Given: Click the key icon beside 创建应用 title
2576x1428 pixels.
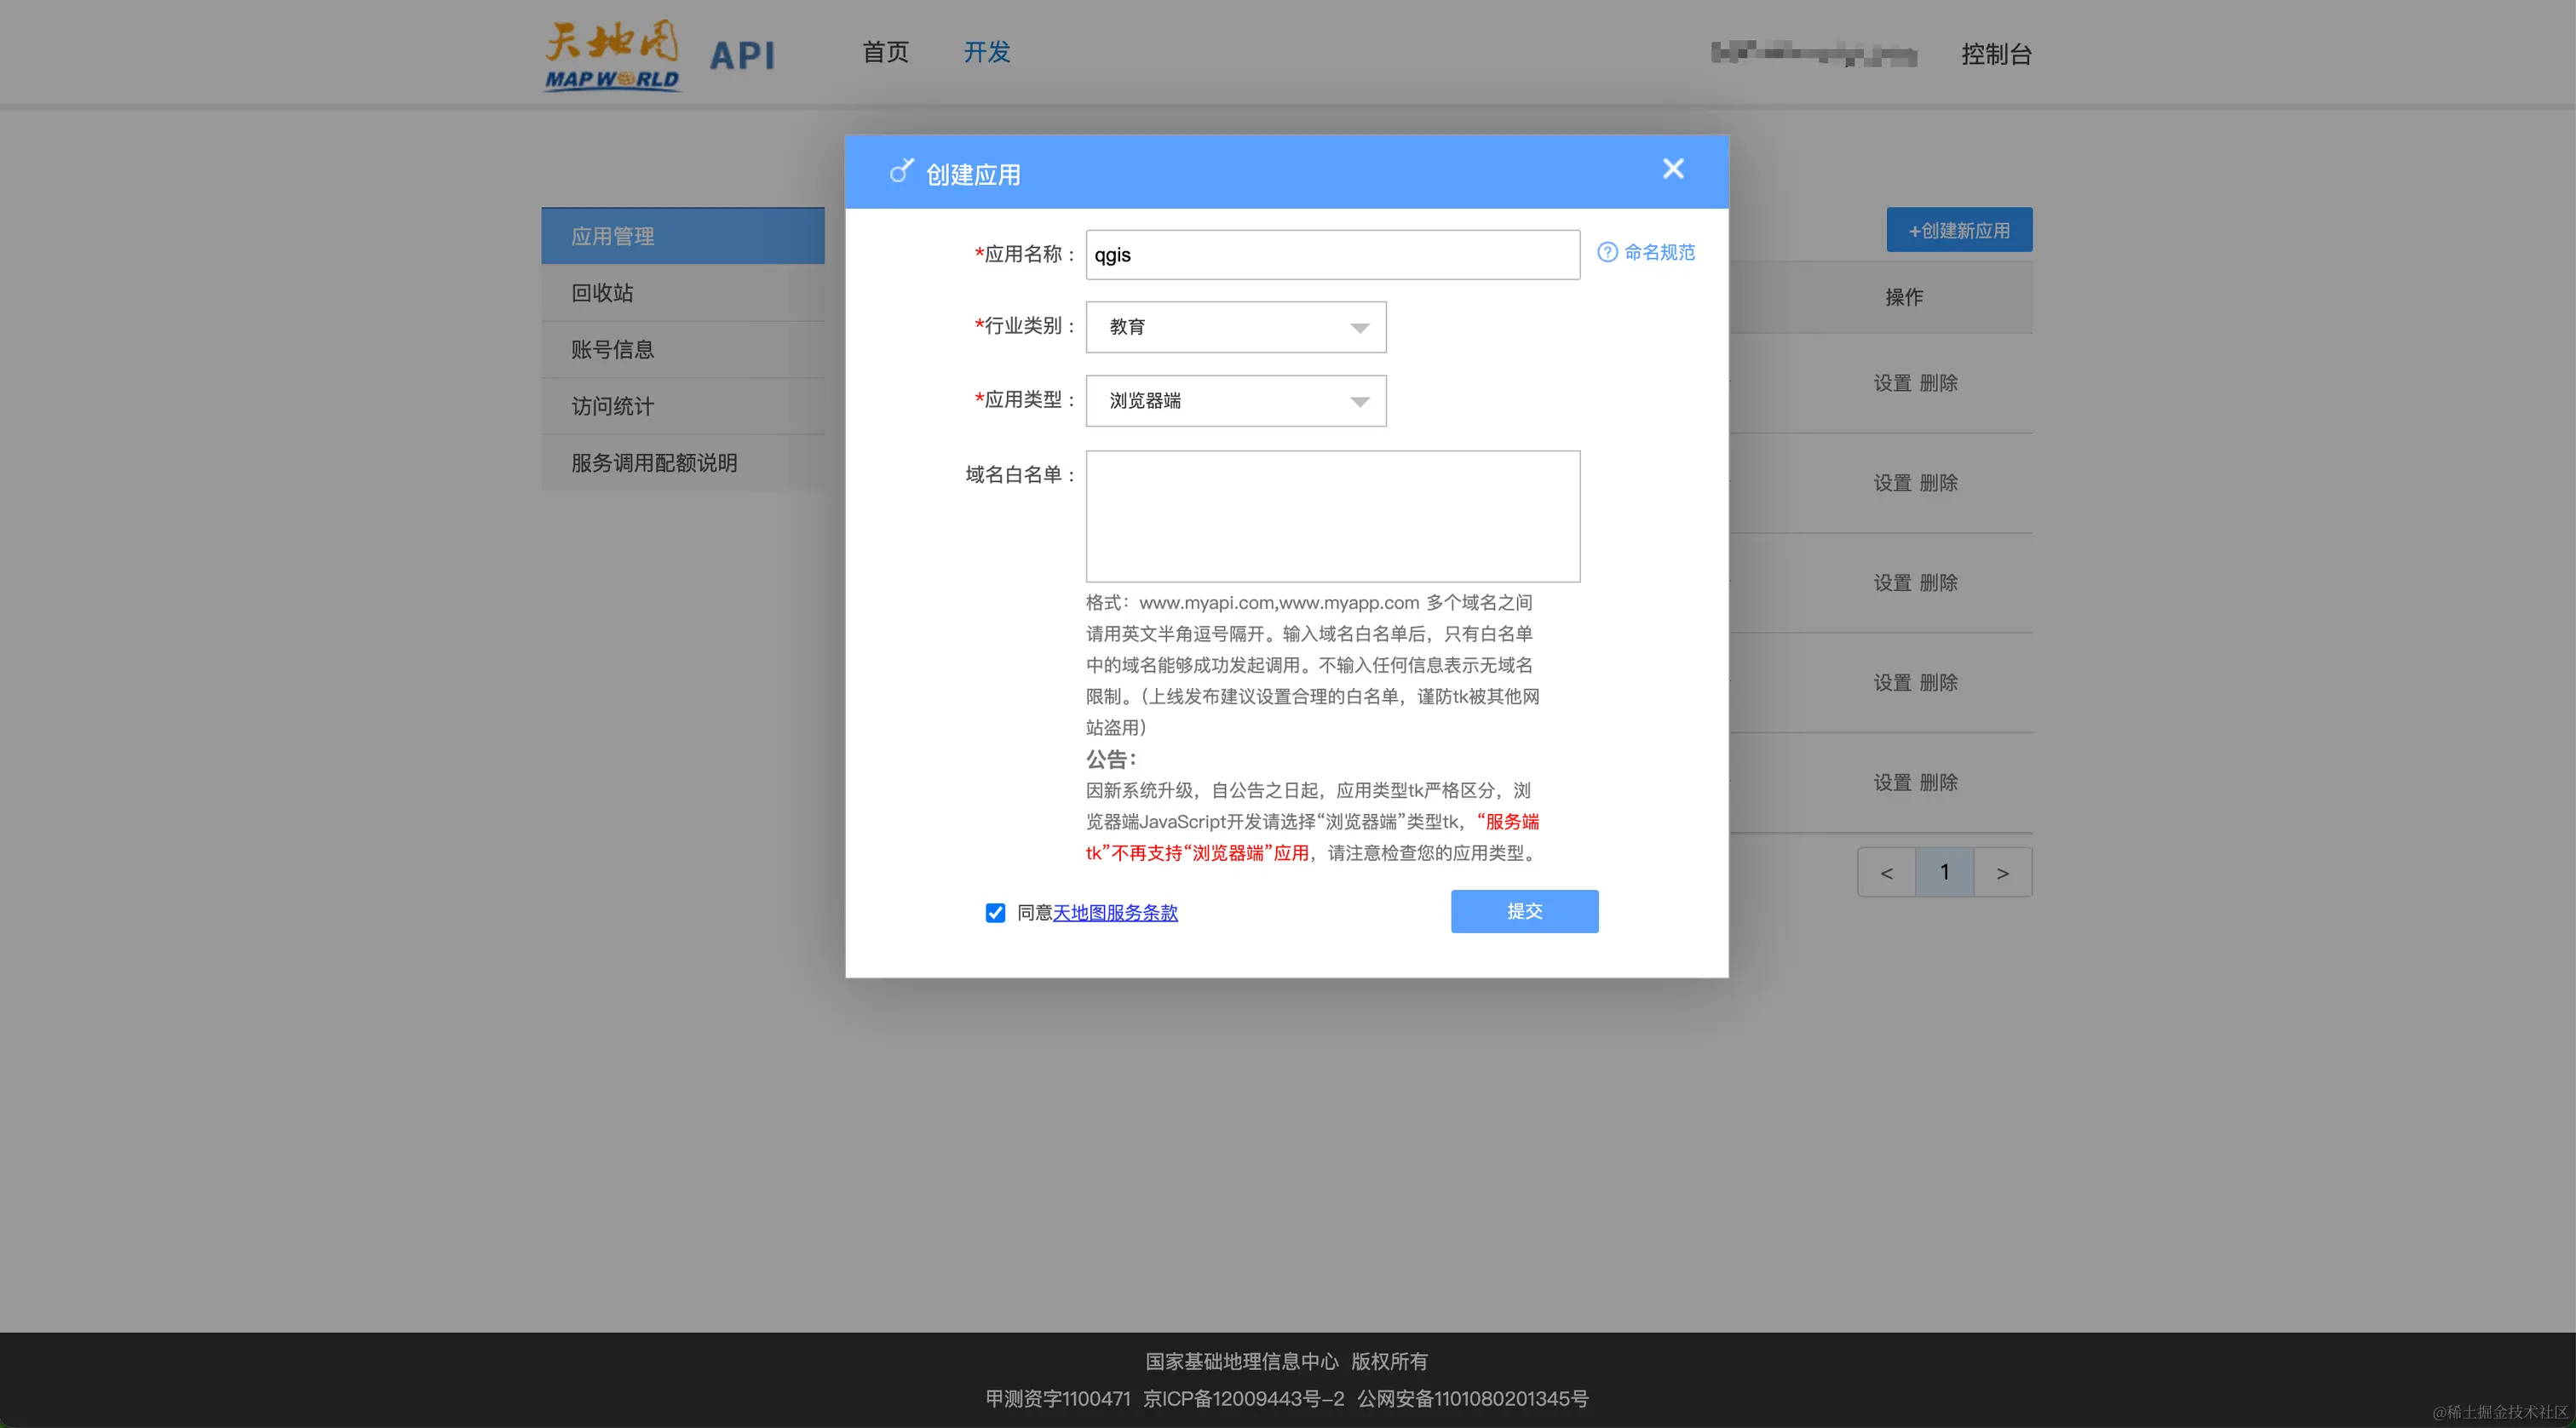Looking at the screenshot, I should coord(901,171).
